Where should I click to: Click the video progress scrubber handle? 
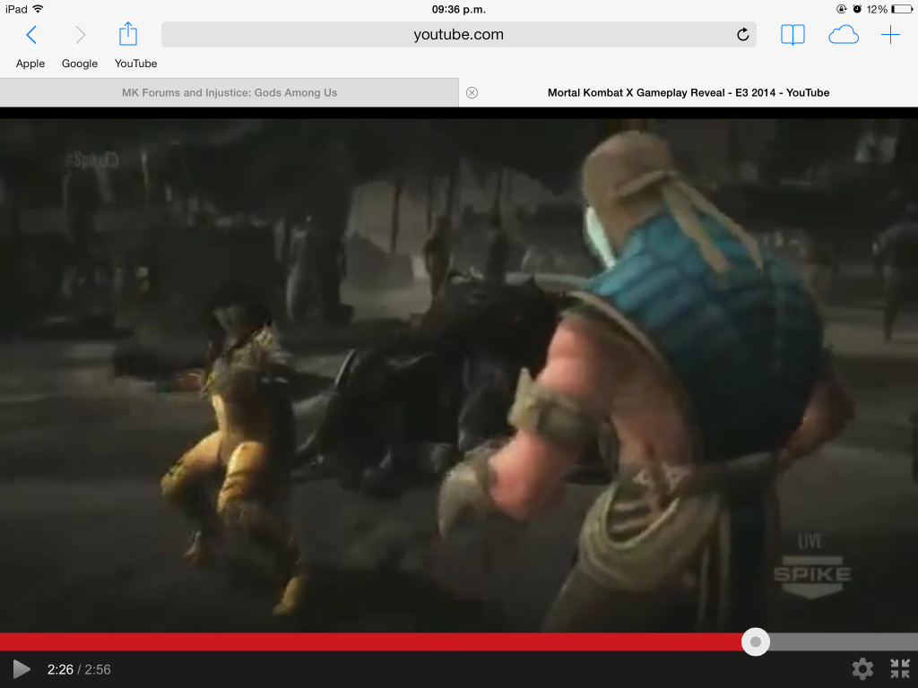(755, 641)
